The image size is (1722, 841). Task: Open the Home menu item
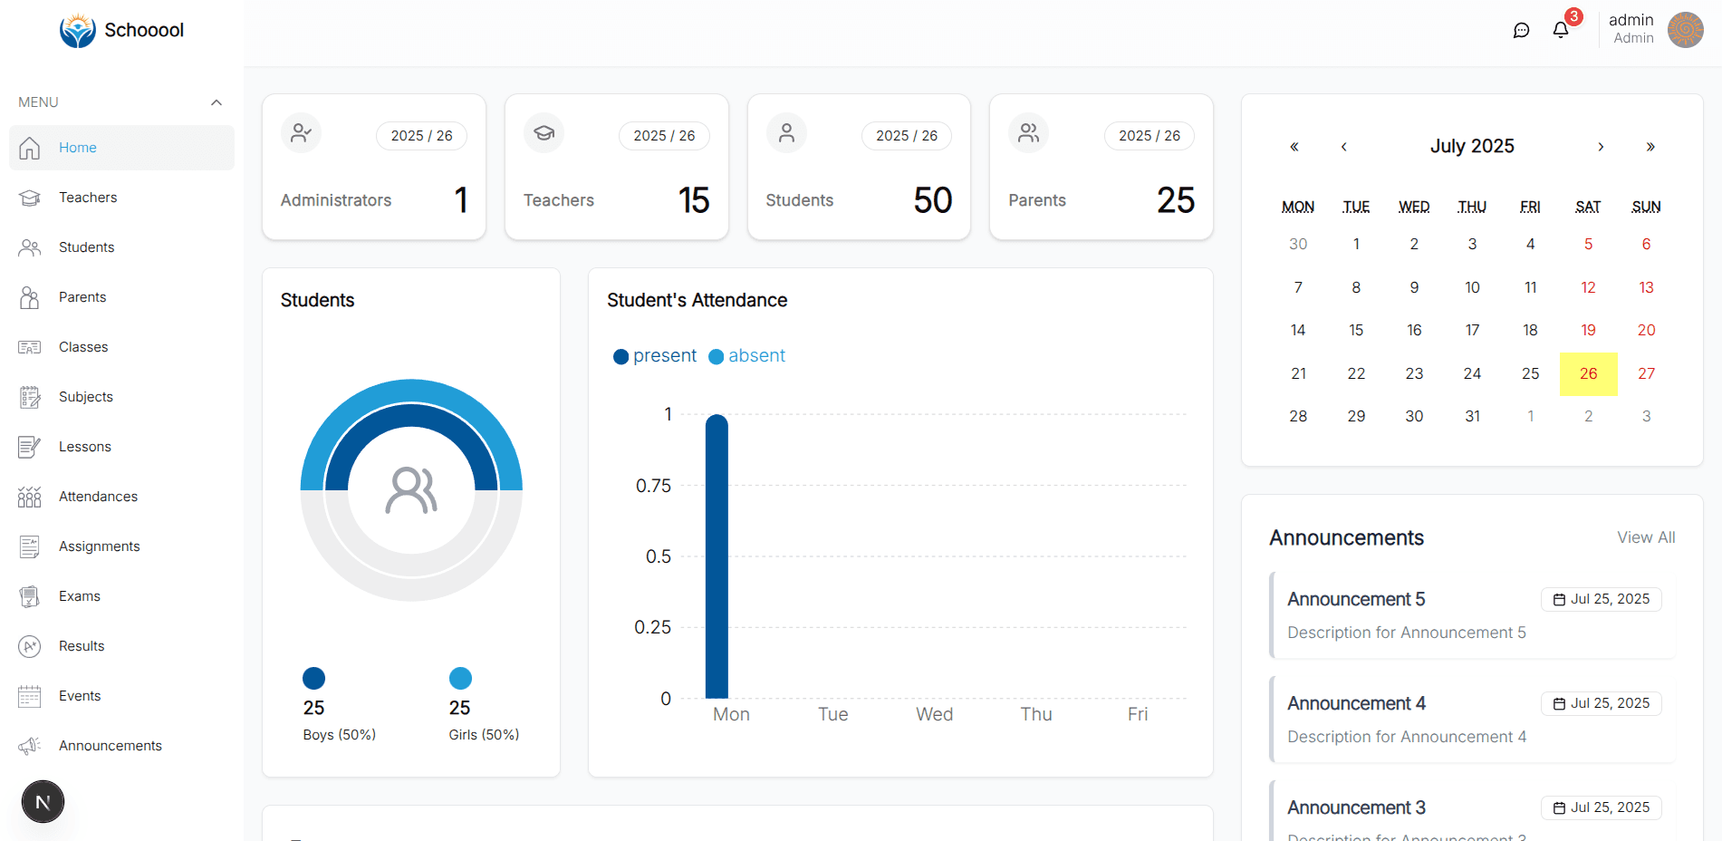(x=77, y=147)
